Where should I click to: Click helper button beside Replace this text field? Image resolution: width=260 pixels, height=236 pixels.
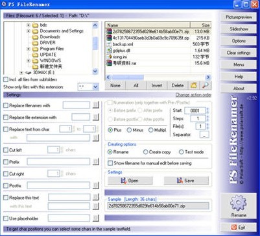pyautogui.click(x=95, y=197)
